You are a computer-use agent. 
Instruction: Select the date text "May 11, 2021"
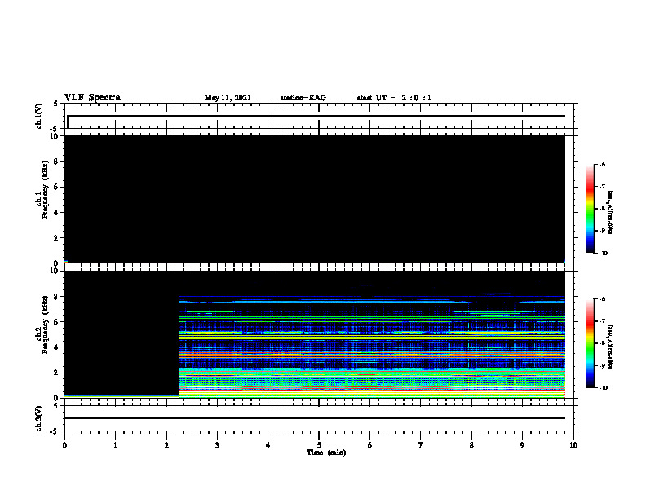(228, 98)
